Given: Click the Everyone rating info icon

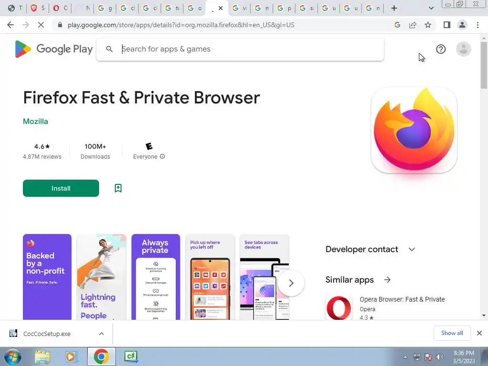Looking at the screenshot, I should point(162,156).
